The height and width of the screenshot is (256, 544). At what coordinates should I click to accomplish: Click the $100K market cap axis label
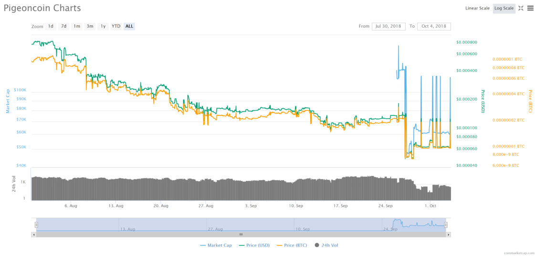tap(20, 90)
